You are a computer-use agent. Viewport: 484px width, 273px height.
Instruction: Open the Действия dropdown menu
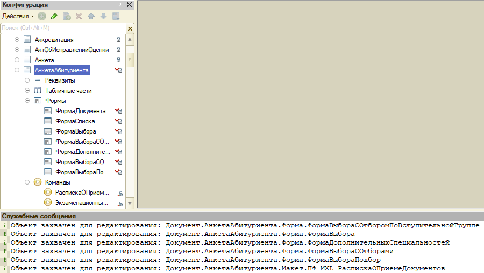18,16
